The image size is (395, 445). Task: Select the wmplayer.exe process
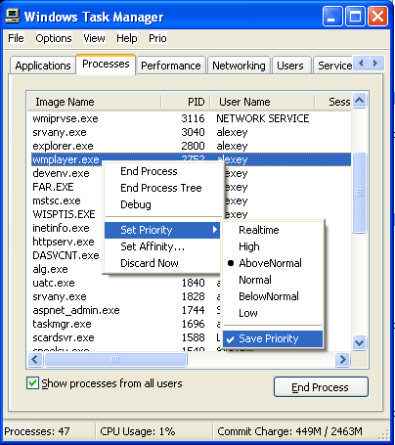click(x=191, y=159)
